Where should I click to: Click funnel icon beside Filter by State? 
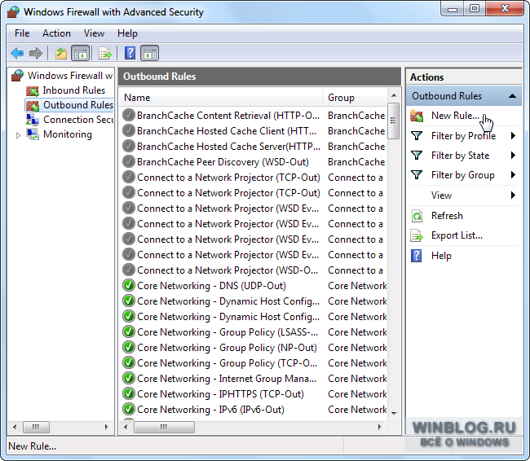click(417, 156)
